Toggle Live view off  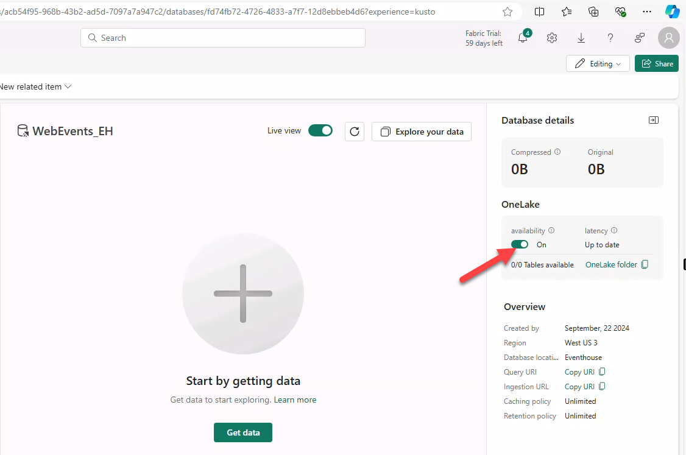click(320, 130)
